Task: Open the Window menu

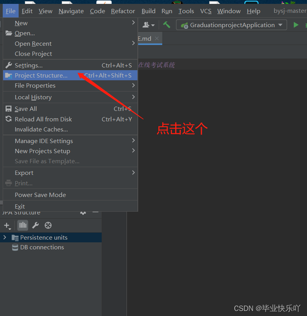Action: [229, 11]
